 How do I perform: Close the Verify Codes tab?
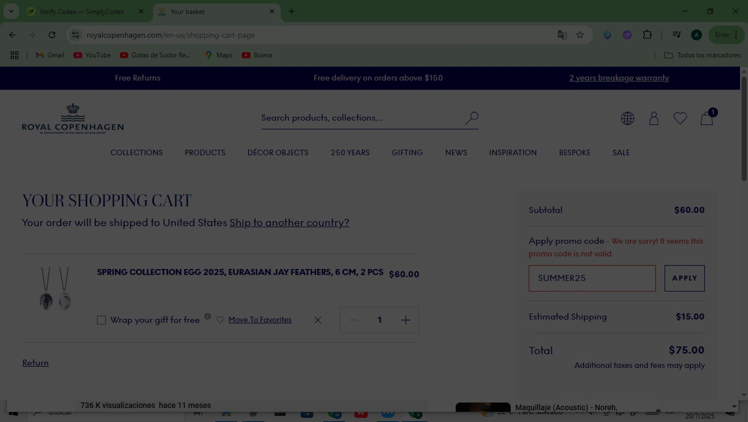[141, 11]
